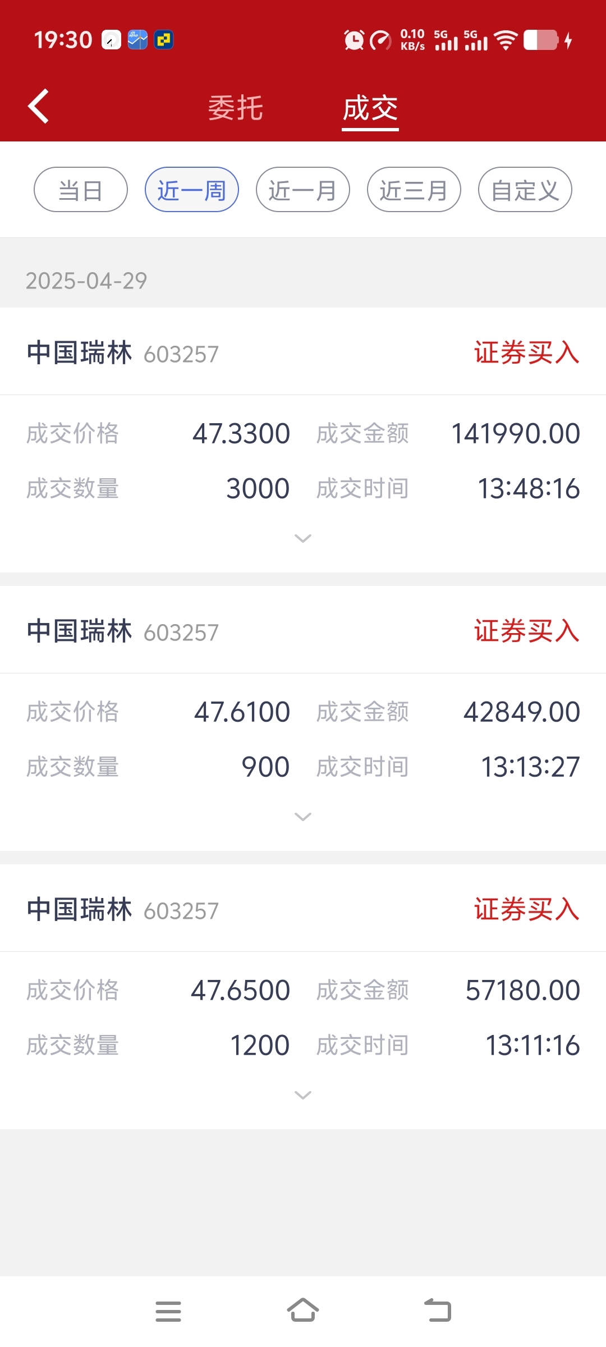Open the 自定义 custom date range
606x1347 pixels.
click(x=525, y=190)
